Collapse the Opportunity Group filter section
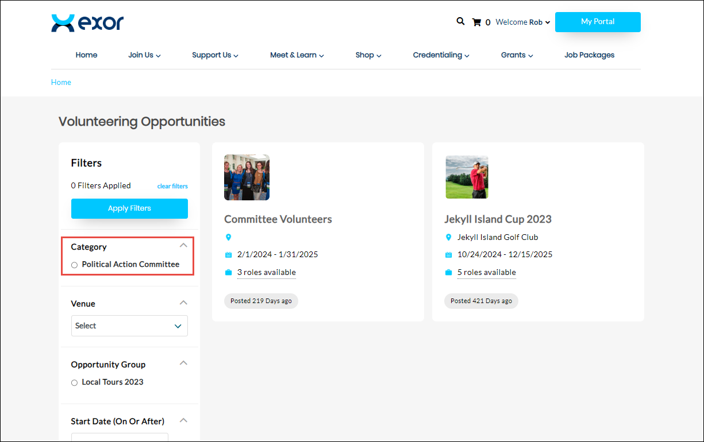The height and width of the screenshot is (442, 704). pos(183,363)
